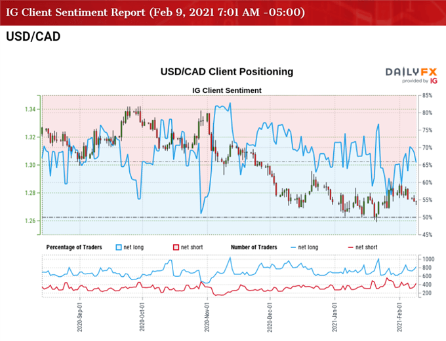Click the red net short percentage swatch
Screen dimensions: 446x341
176,247
